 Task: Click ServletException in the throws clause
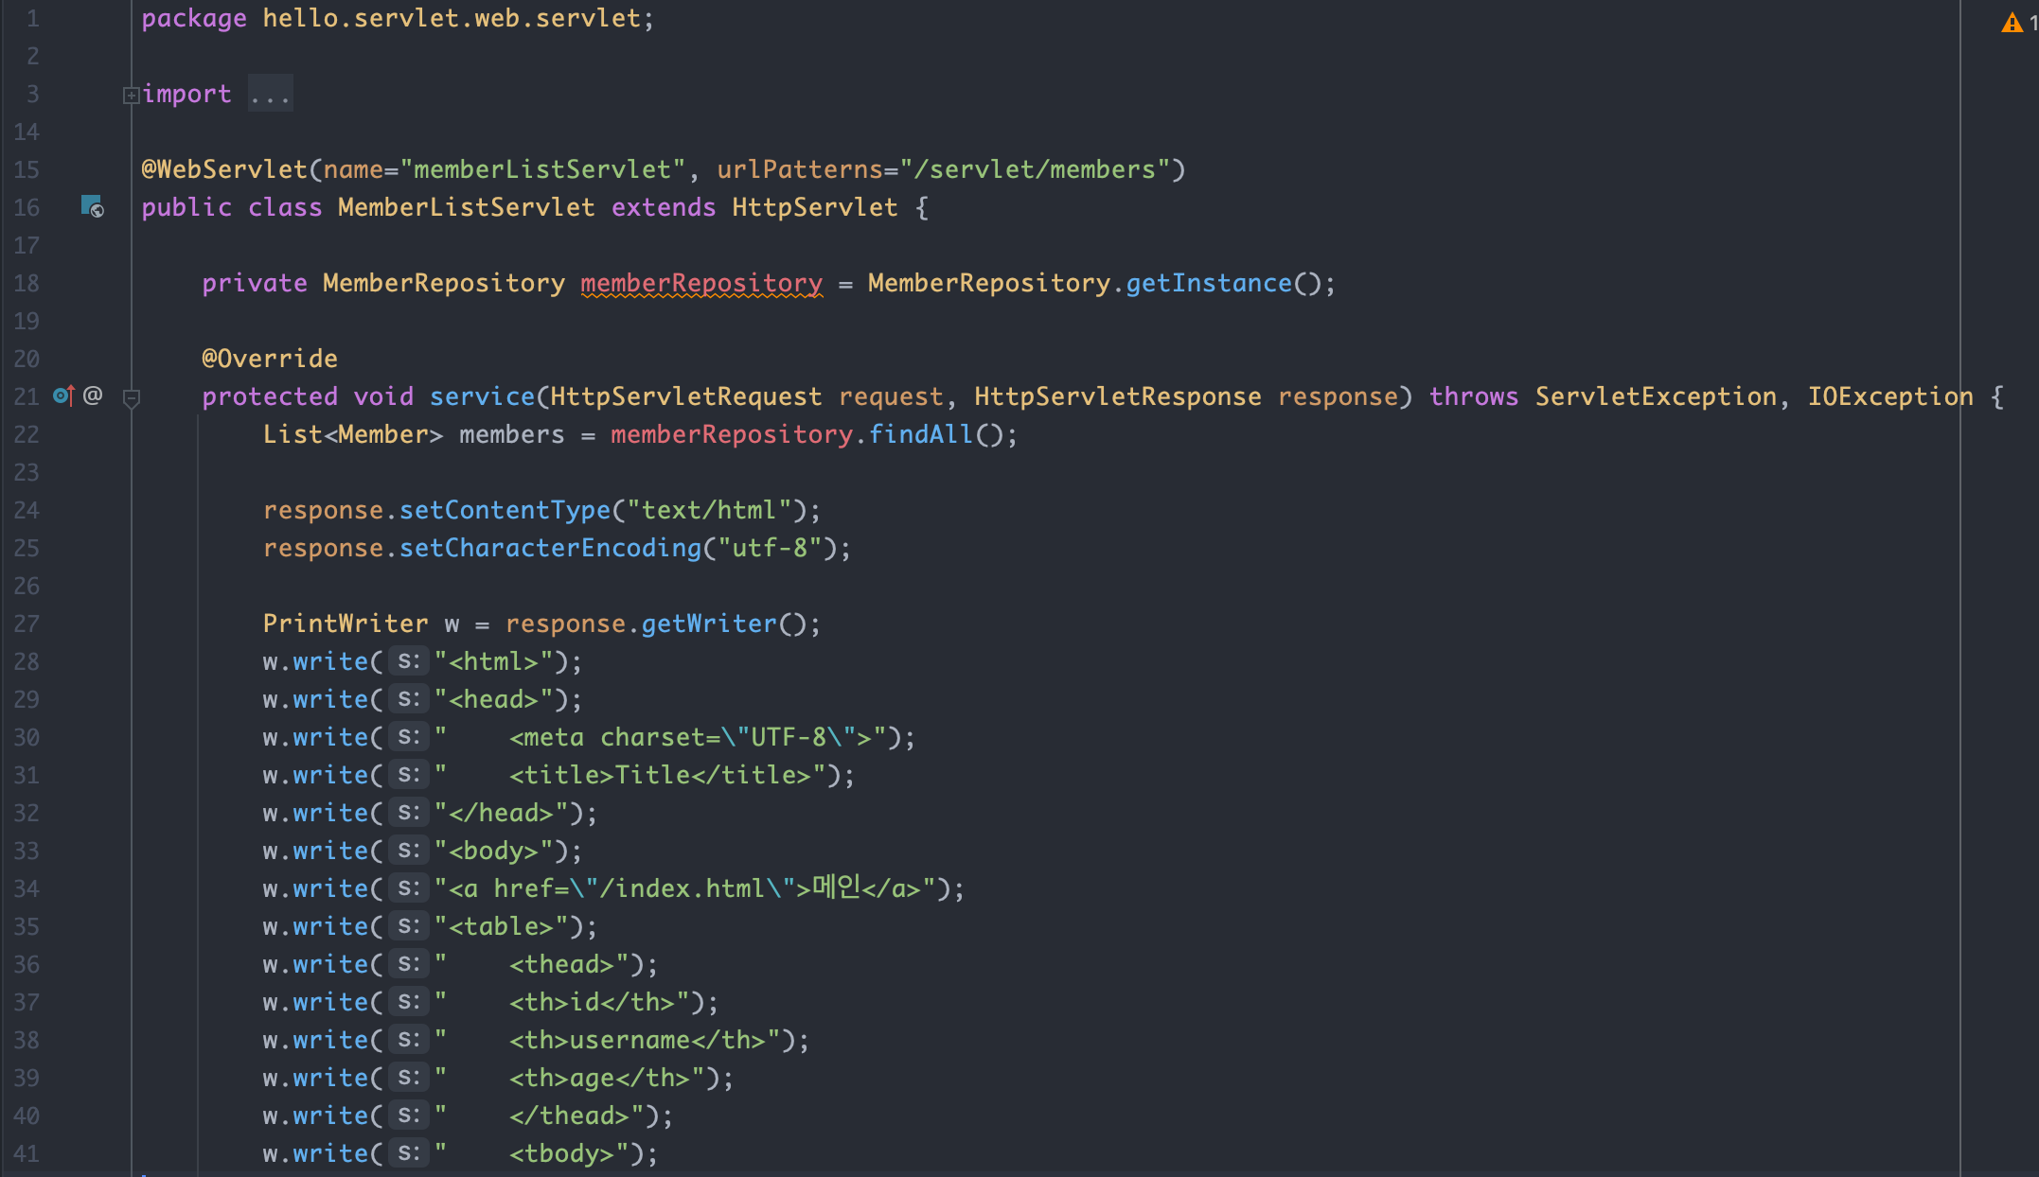1656,396
